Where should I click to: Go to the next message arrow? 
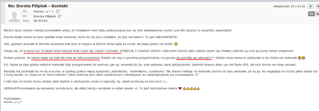[x=317, y=6]
